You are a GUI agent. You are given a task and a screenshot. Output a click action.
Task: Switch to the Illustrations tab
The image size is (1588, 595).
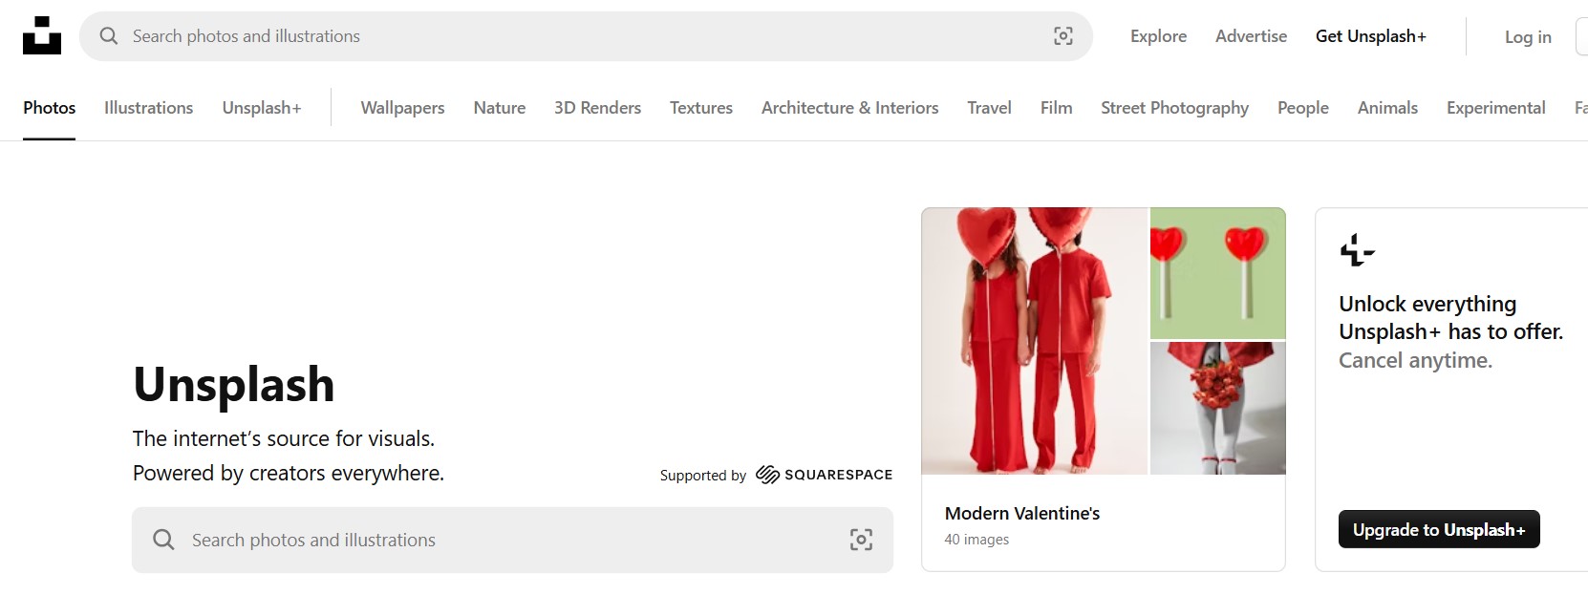click(148, 108)
